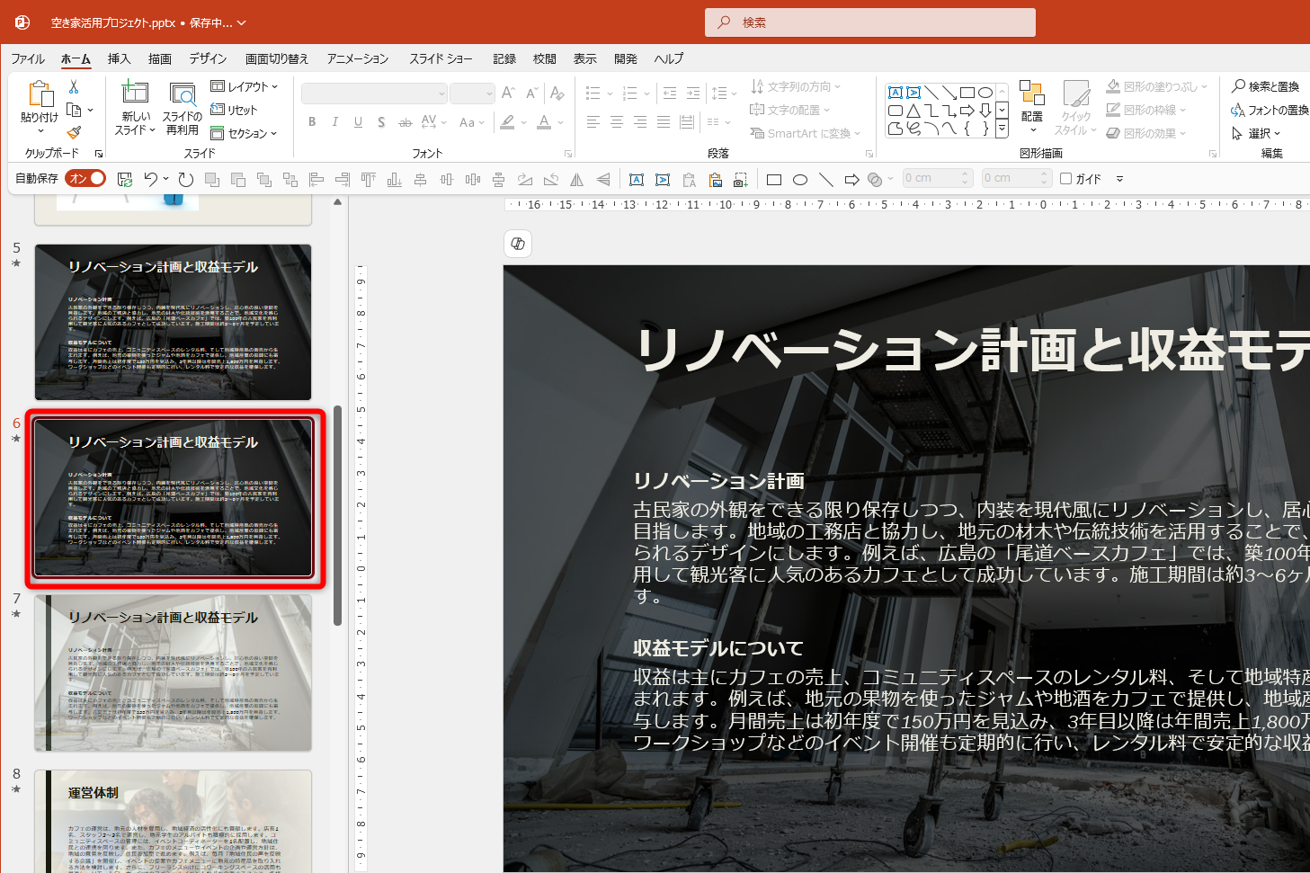1310x873 pixels.
Task: Expand the shapes gallery more button
Action: coord(1003,129)
